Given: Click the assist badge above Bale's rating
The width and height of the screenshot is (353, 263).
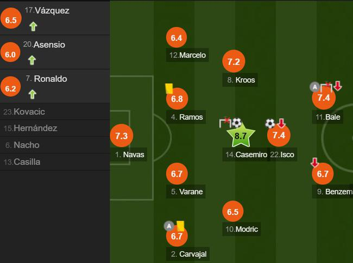Looking at the screenshot, I should coord(314,86).
